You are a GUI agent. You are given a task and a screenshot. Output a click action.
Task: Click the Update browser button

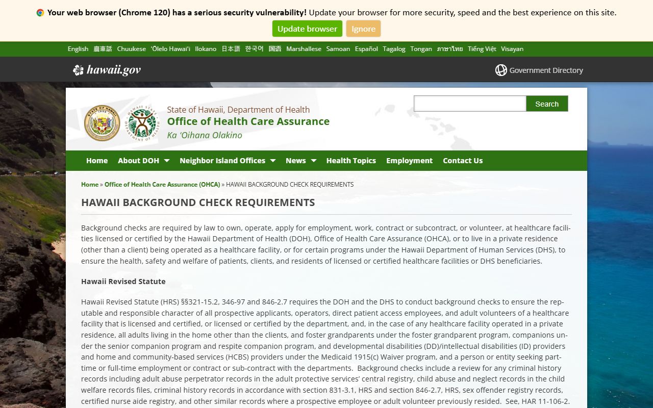tap(307, 29)
